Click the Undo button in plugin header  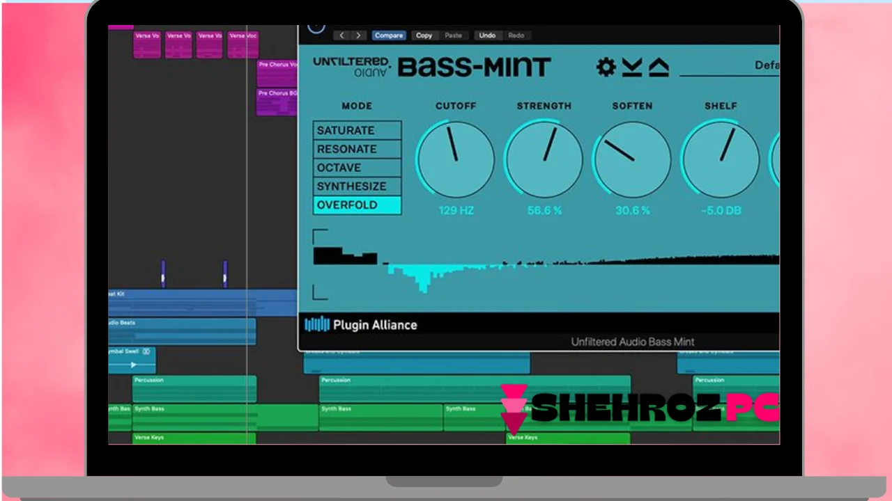tap(487, 35)
